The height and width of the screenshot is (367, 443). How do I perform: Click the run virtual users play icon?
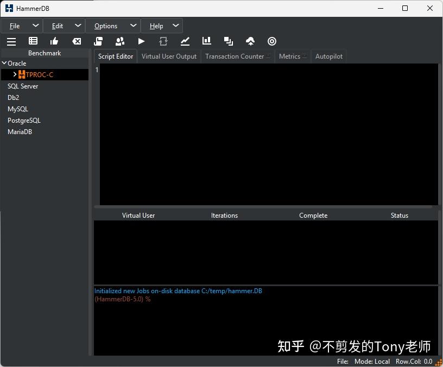pyautogui.click(x=141, y=41)
